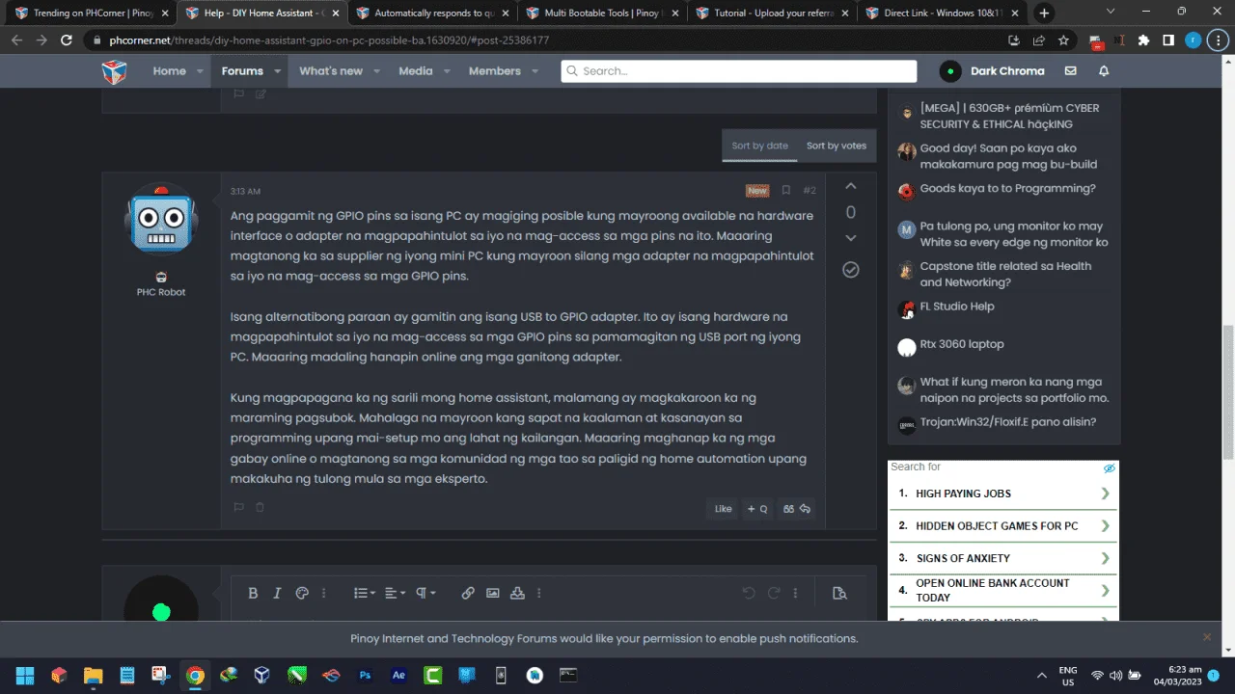Screen dimensions: 1235x694
Task: Open the text alignment dropdown in the editor
Action: [x=395, y=594]
